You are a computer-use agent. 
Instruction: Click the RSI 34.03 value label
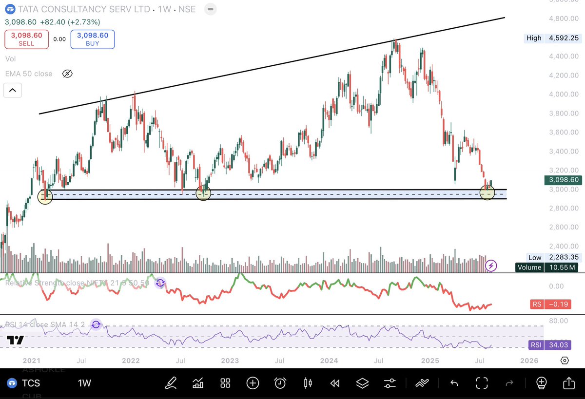click(550, 345)
